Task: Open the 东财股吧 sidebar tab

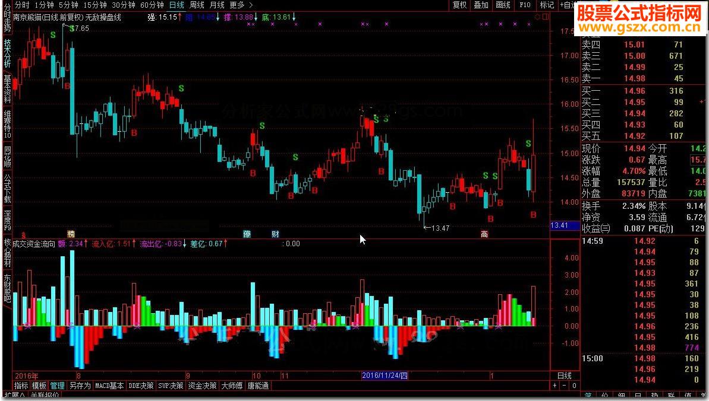Action: 7,288
